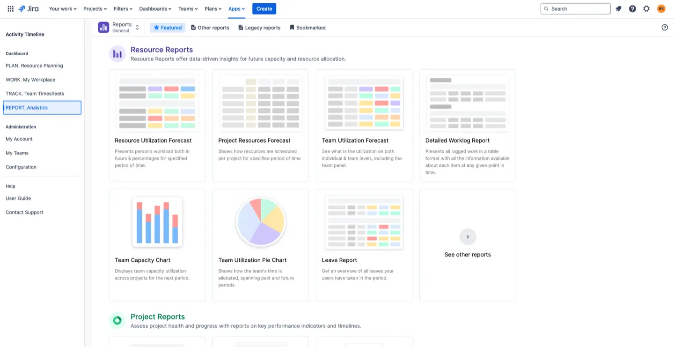This screenshot has height=347, width=674.
Task: Click the Project Reports section icon
Action: pyautogui.click(x=117, y=321)
